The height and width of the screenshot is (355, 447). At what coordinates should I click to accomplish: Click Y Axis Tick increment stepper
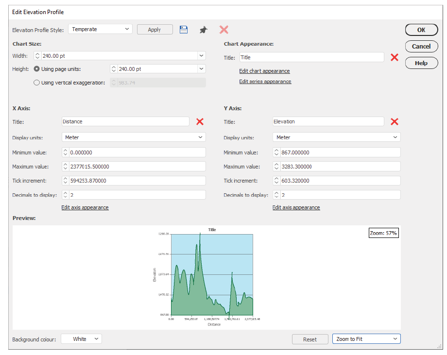tap(276, 181)
